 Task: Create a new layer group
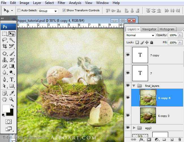[164, 139]
